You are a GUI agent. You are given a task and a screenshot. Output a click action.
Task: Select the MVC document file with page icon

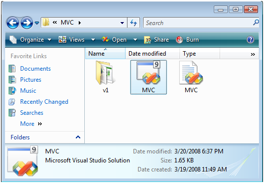(x=191, y=77)
